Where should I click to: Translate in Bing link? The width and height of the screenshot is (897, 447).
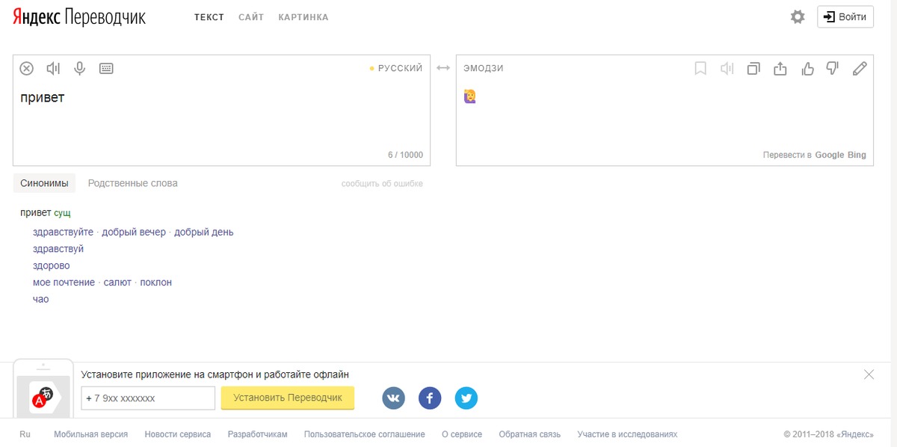point(857,155)
